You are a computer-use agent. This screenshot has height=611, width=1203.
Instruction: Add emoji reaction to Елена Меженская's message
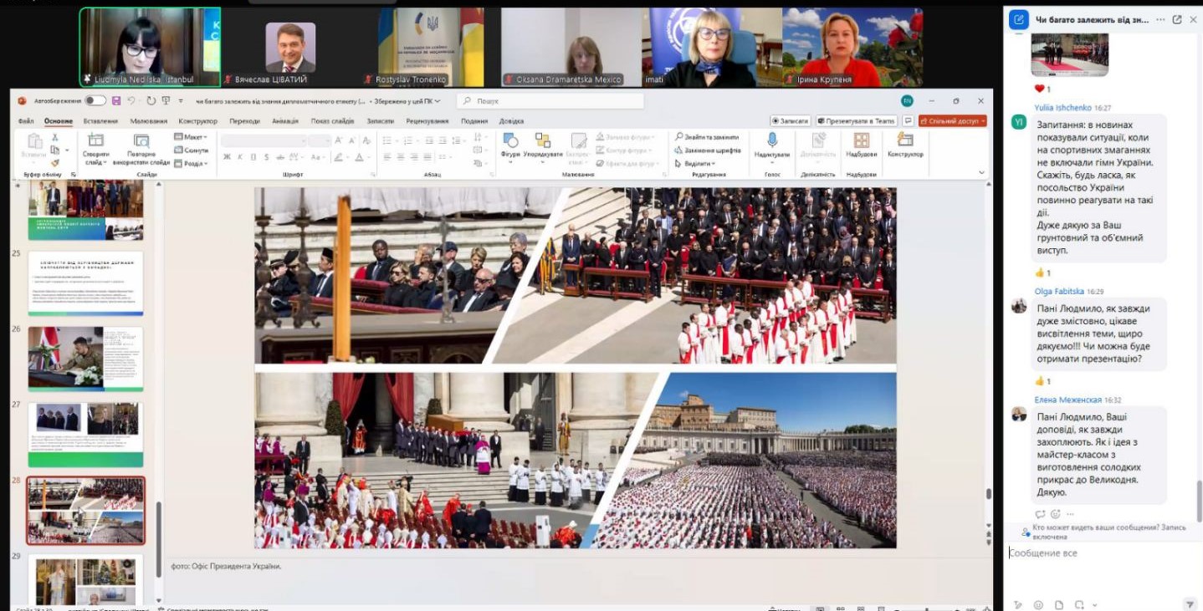[x=1055, y=514]
